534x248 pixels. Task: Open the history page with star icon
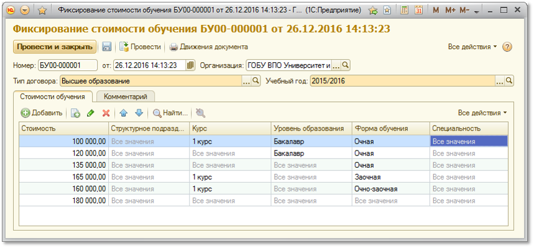(387, 11)
